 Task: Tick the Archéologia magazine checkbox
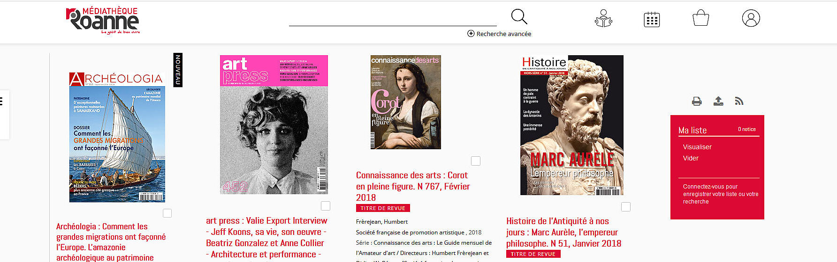click(x=167, y=213)
